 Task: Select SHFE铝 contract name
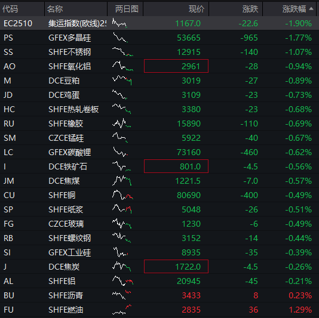tap(62, 281)
